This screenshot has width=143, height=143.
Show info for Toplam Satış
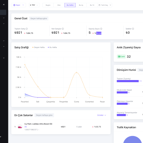(x=27, y=29)
